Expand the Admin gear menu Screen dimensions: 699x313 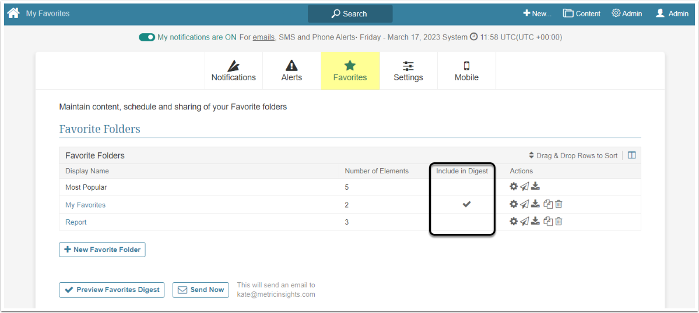pos(627,13)
